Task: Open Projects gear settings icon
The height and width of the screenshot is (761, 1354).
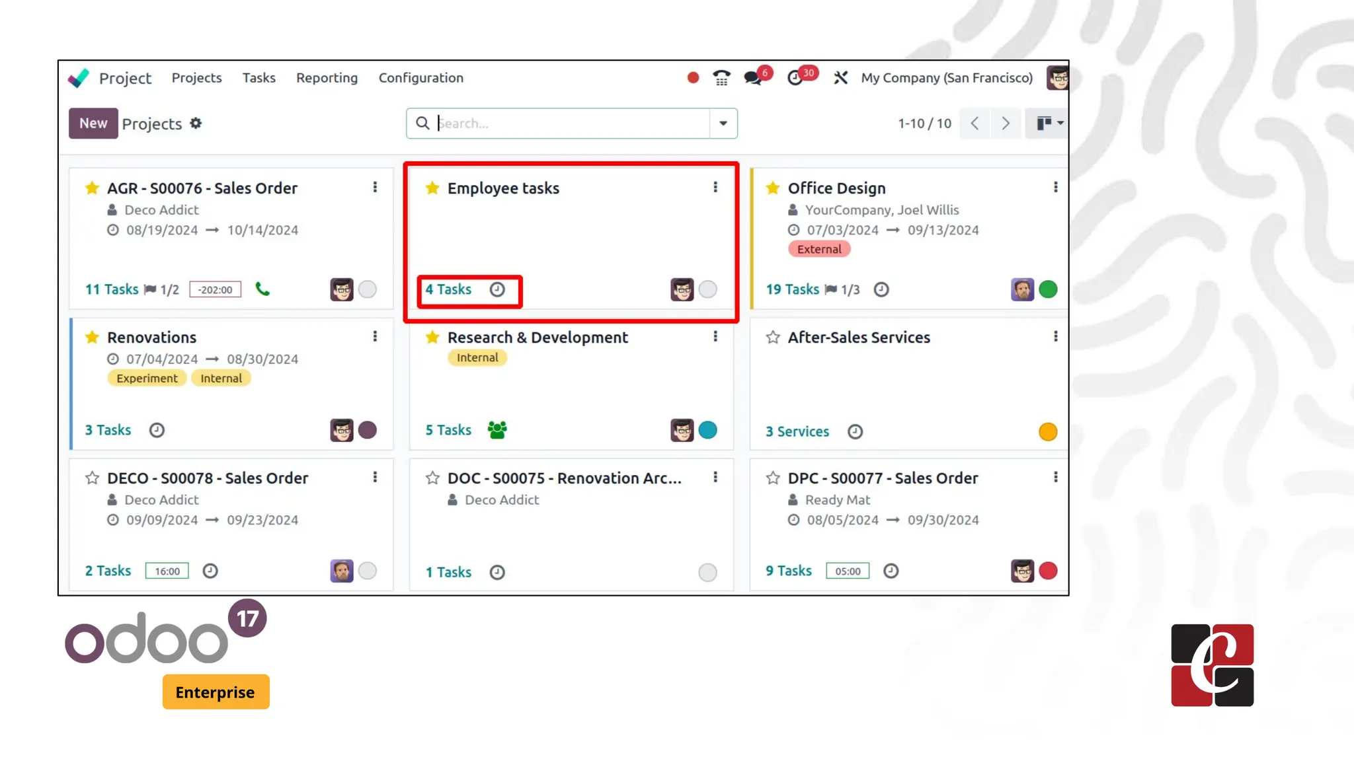Action: pos(196,124)
